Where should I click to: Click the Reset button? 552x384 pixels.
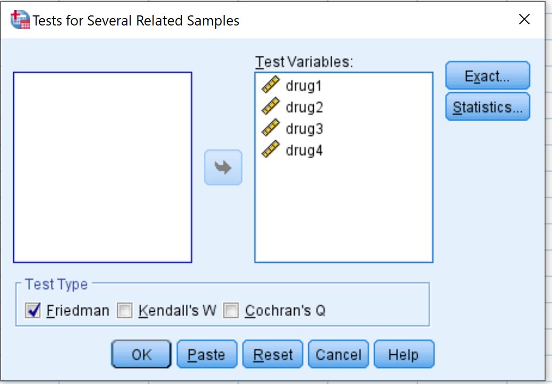(273, 354)
